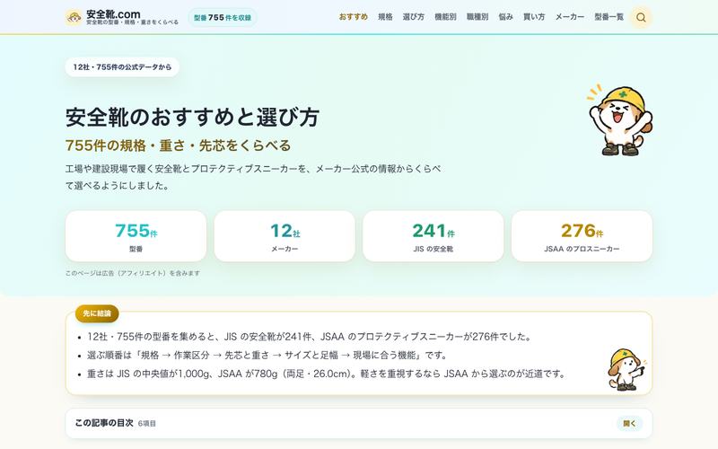Click the intro paragraph starting 工場や建設現場で

tap(253, 177)
